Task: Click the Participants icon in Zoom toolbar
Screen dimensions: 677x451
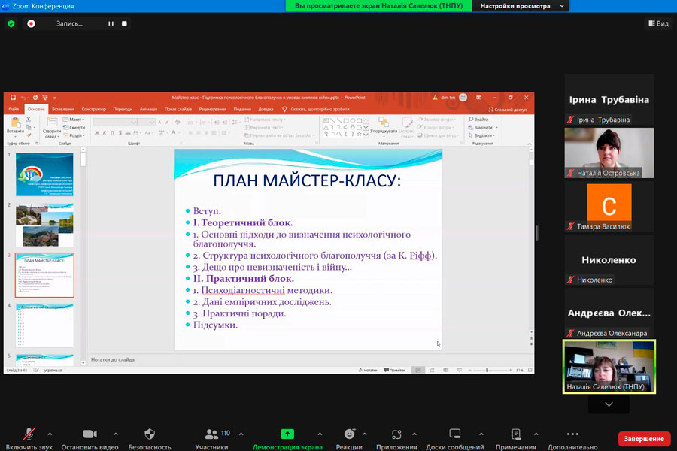Action: point(211,434)
